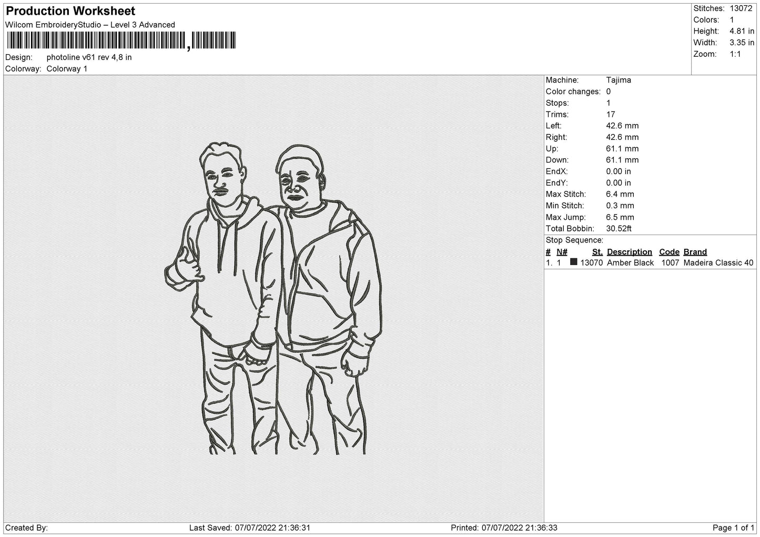Click '61.1 mm' in the Down row

[622, 160]
